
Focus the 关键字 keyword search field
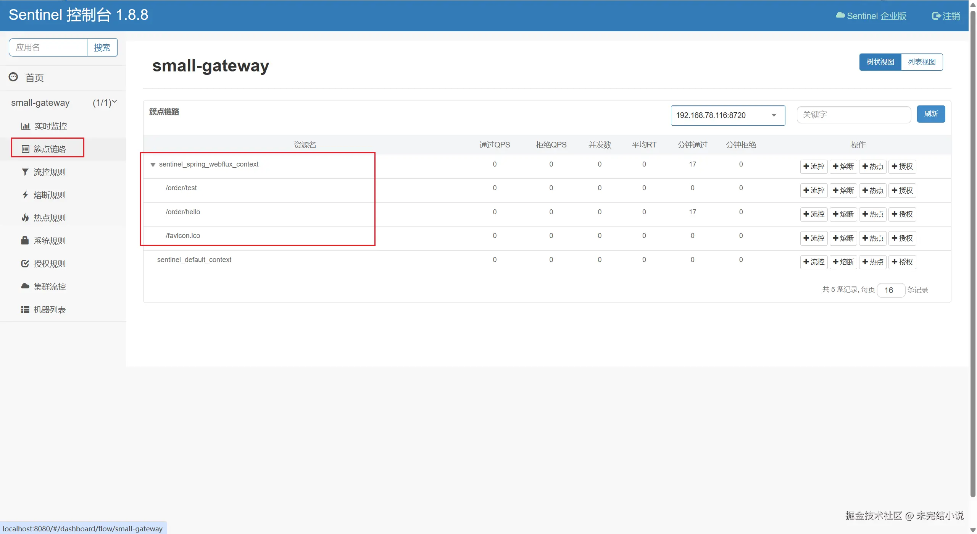(853, 115)
